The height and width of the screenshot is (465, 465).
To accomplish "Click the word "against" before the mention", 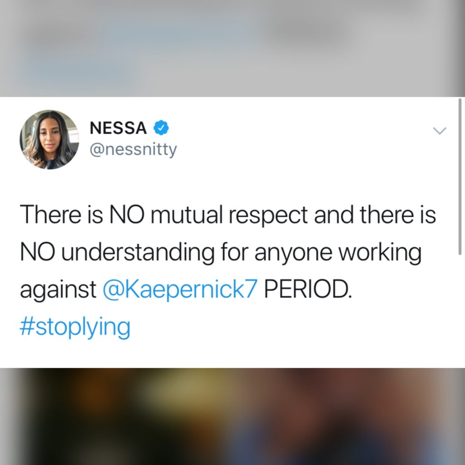I will click(58, 289).
